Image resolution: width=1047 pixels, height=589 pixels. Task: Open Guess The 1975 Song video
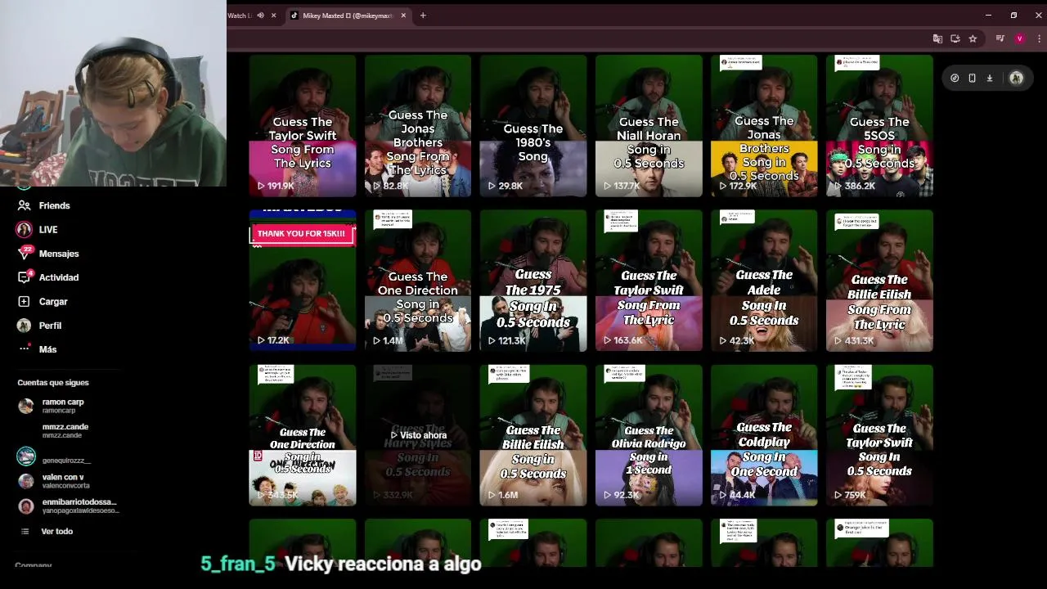pos(533,281)
